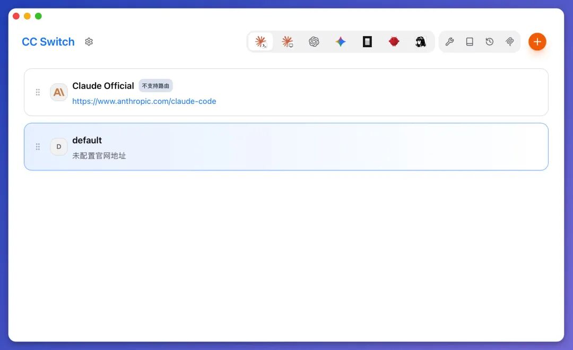Screen dimensions: 573x350
Task: Maximize the window with green button
Action: click(38, 16)
